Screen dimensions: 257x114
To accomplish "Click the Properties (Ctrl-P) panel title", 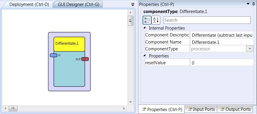I will coord(156,4).
